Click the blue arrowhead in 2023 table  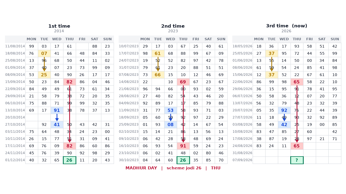171,120
